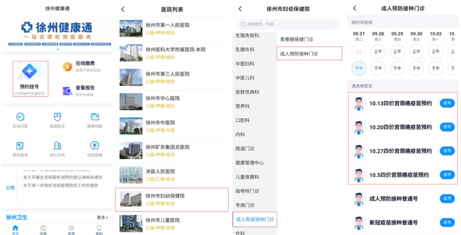
Task: Select 徐州市中心医院 in list
Action: tap(172, 101)
